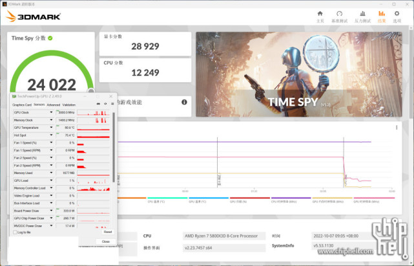Open the Memory Clock sensor dropdown

click(51, 120)
